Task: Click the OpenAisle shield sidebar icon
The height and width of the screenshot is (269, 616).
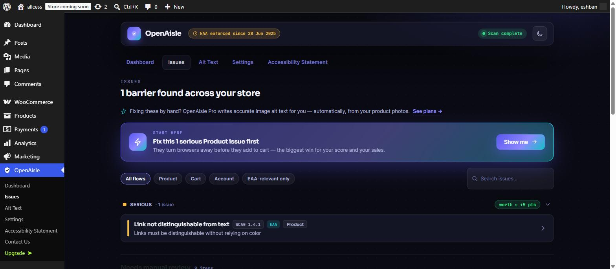Action: 7,170
